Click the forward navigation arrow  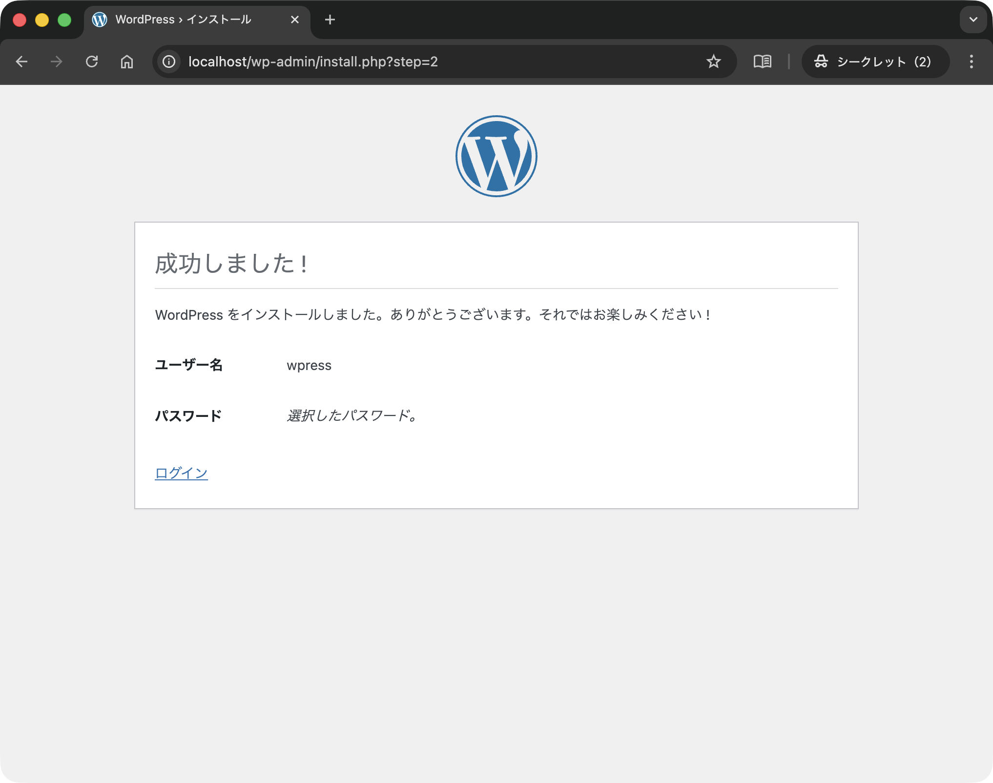click(x=57, y=62)
